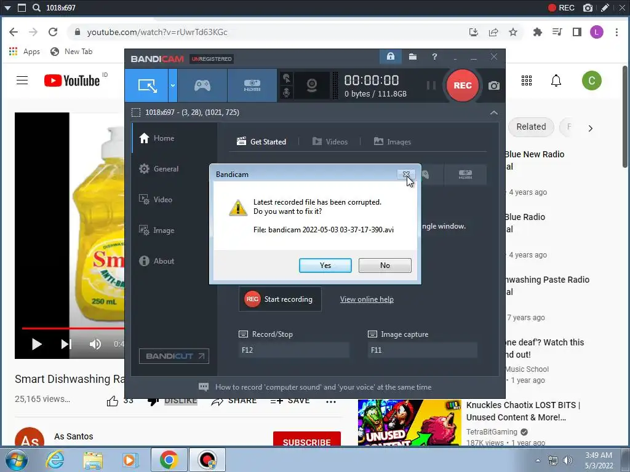Click the Image capture hotkey field F11
Viewport: 630px width, 472px height.
pos(422,350)
